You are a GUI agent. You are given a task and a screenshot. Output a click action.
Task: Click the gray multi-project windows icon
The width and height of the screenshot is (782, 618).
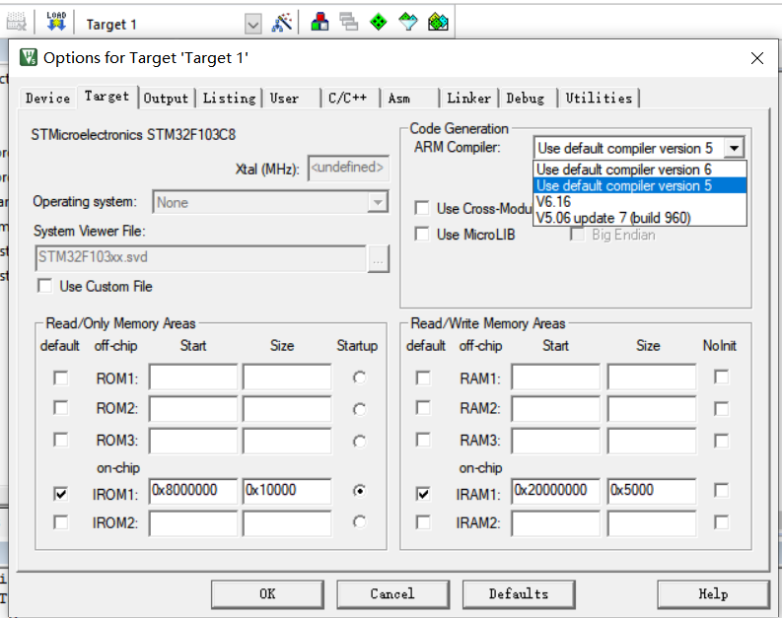349,22
